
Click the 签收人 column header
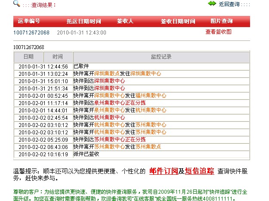click(x=125, y=21)
